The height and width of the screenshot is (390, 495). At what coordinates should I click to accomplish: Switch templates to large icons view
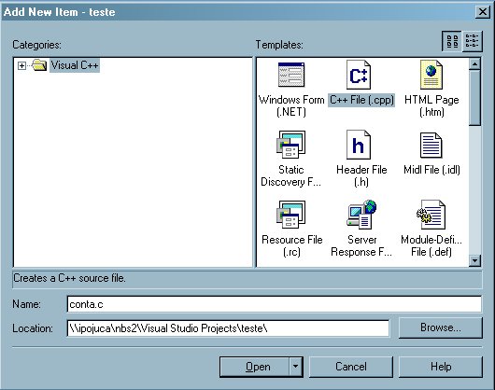(x=452, y=41)
